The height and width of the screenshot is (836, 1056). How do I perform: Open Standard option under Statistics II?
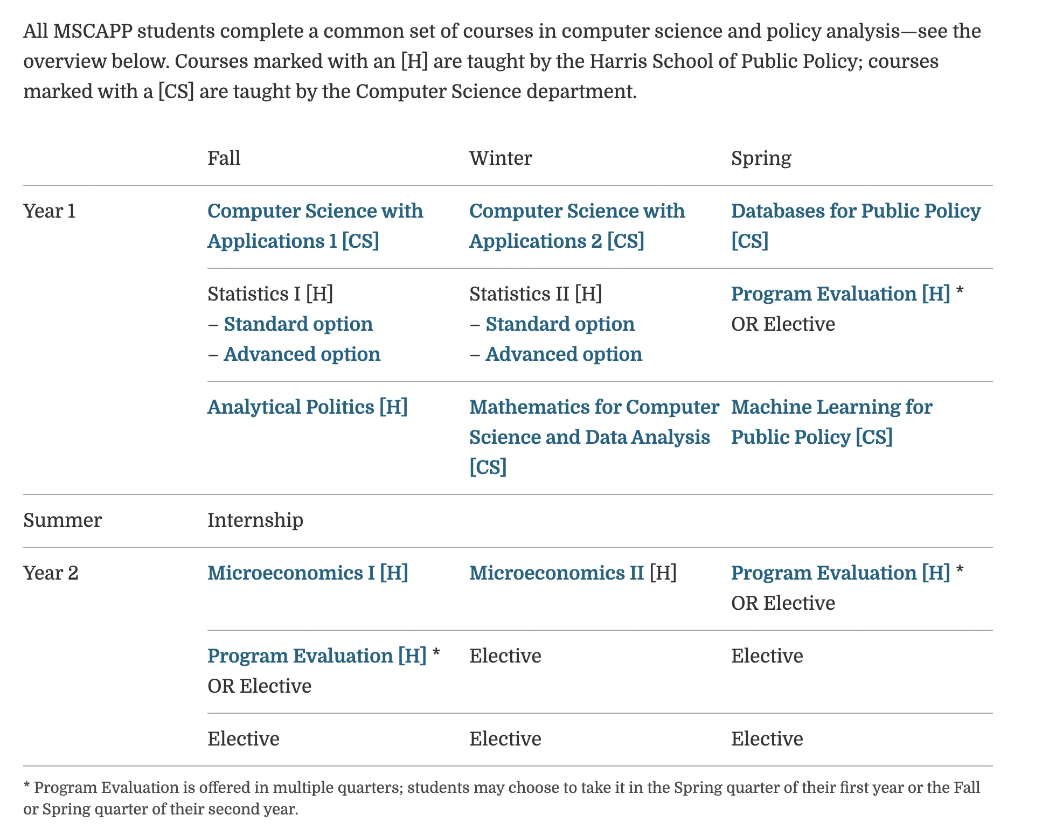(x=560, y=324)
